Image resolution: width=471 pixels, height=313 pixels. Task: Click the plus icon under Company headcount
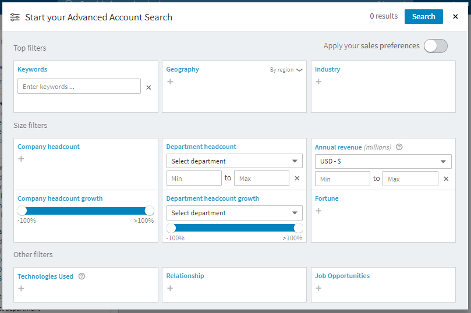point(21,159)
